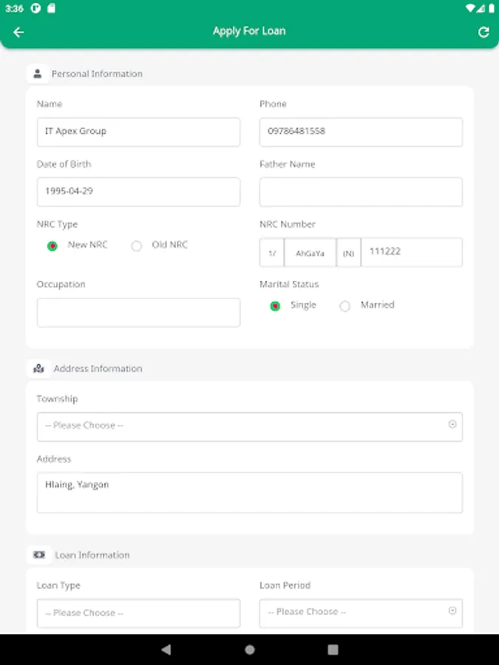This screenshot has width=499, height=665.
Task: Click the Address Information map icon
Action: tap(38, 368)
